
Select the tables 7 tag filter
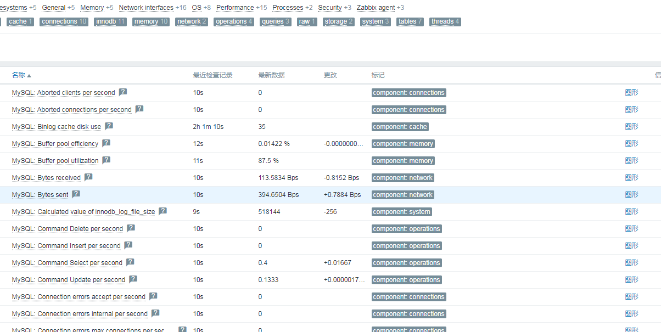[x=410, y=21]
